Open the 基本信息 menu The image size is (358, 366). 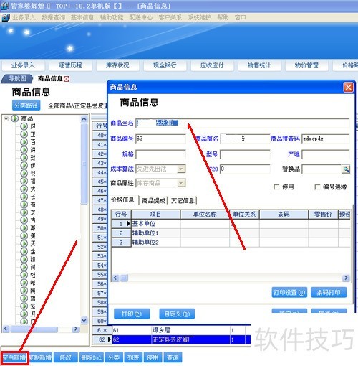82,17
